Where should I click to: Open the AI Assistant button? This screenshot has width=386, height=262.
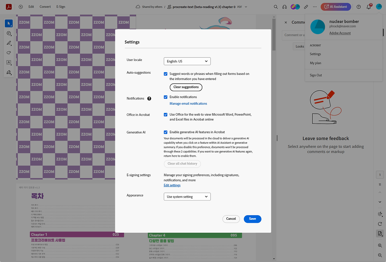tap(336, 7)
